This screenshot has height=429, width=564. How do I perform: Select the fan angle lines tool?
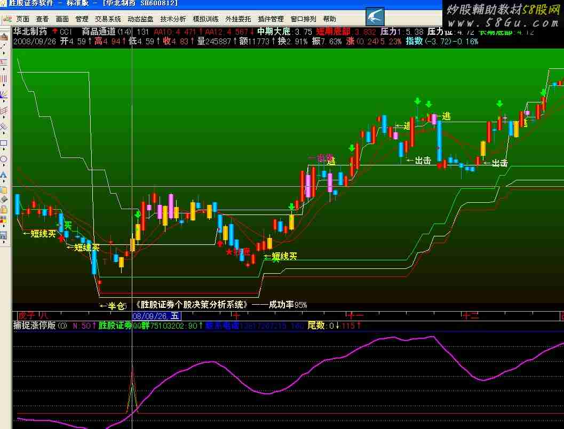click(x=4, y=94)
